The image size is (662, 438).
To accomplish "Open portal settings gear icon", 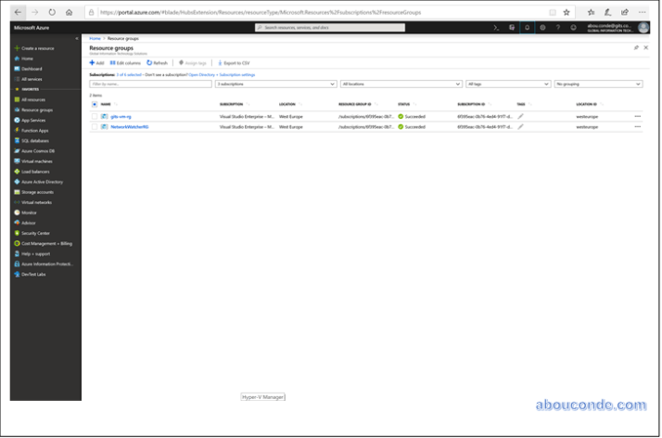I will click(542, 28).
